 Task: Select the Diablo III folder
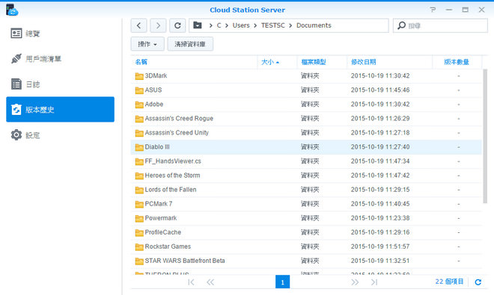pos(306,147)
